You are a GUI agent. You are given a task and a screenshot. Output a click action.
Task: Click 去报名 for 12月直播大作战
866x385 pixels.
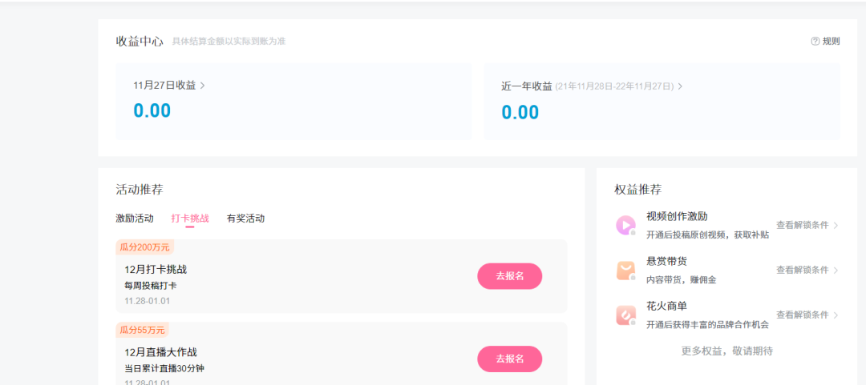pos(509,359)
